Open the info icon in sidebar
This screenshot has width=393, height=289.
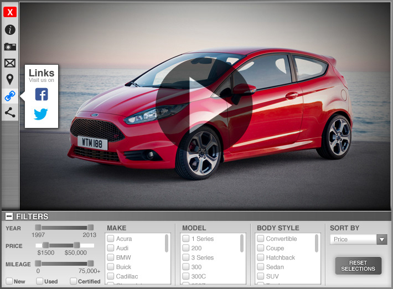(10, 30)
